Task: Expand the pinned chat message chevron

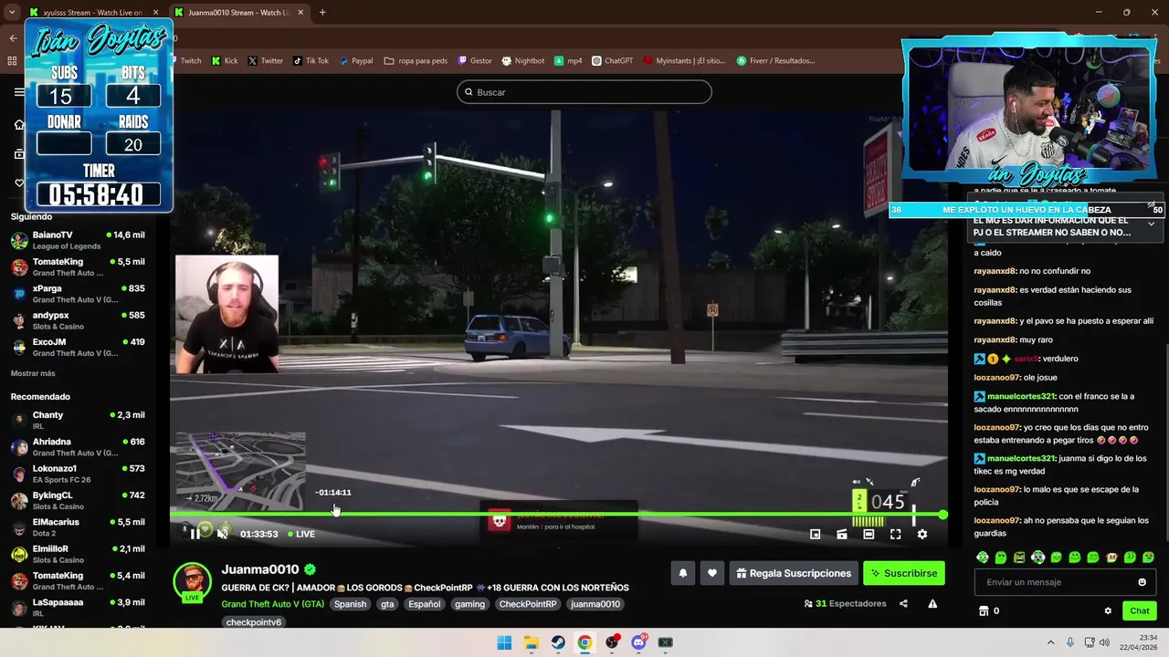Action: (x=1151, y=224)
